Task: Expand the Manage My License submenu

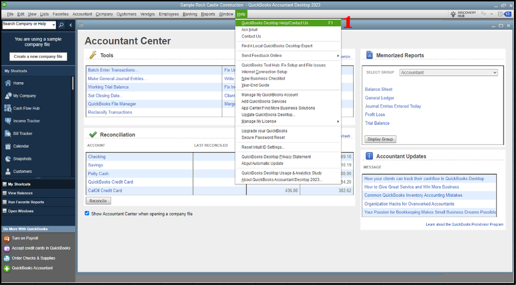Action: pos(288,121)
